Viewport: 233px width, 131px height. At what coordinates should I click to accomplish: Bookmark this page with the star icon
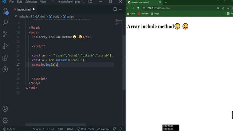click(228, 8)
